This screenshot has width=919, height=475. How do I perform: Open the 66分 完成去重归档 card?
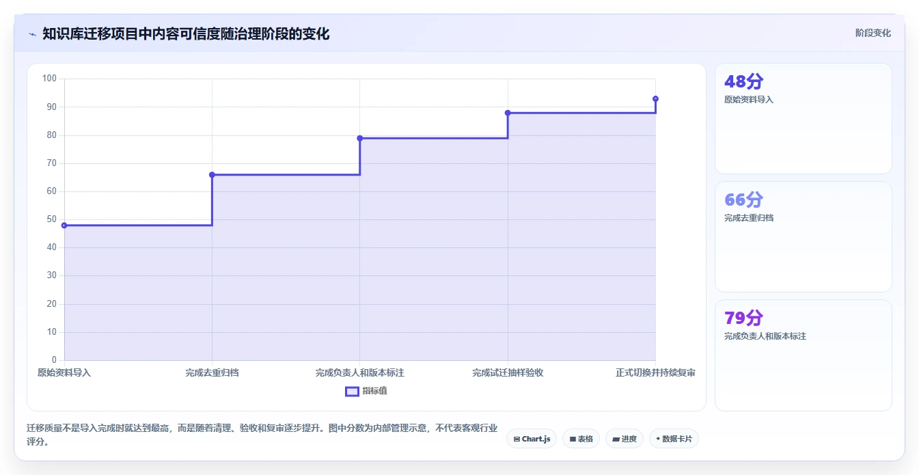coord(804,237)
